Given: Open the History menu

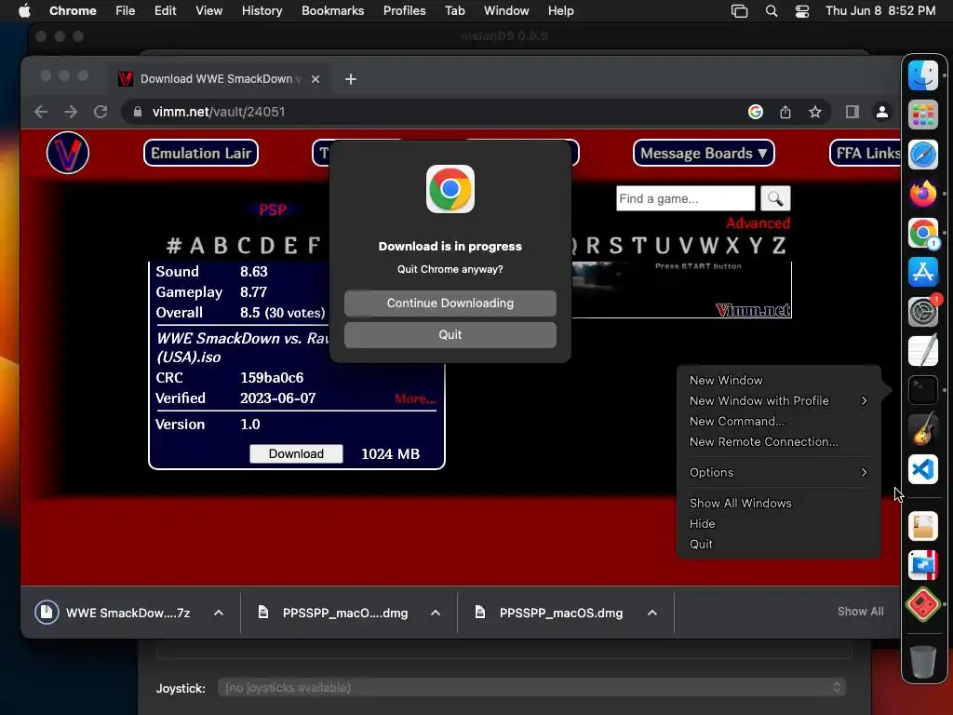Looking at the screenshot, I should pyautogui.click(x=262, y=11).
